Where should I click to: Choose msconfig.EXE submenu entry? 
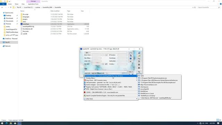160,89
